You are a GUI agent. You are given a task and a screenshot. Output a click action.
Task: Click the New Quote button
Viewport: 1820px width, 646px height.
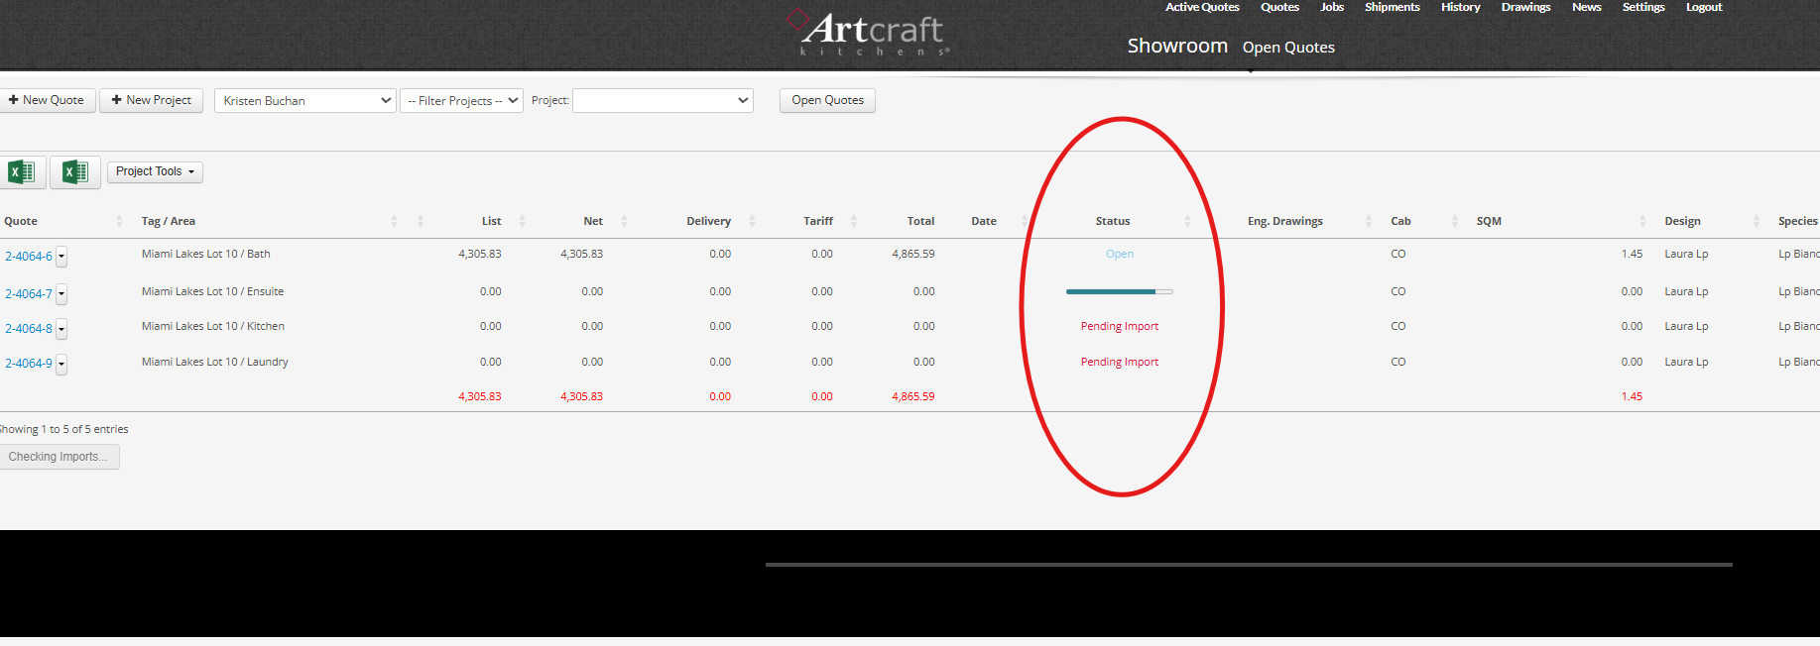tap(47, 100)
